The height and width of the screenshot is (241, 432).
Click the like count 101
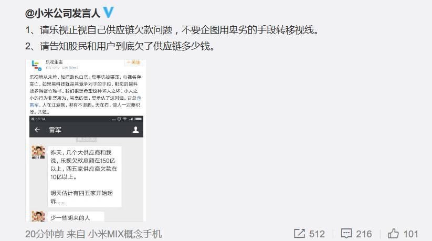(x=411, y=234)
